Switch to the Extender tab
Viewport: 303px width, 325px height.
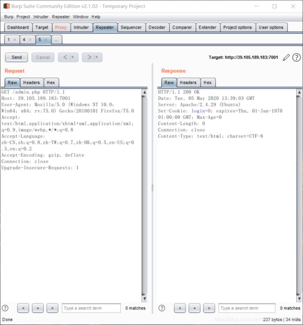[x=207, y=28]
